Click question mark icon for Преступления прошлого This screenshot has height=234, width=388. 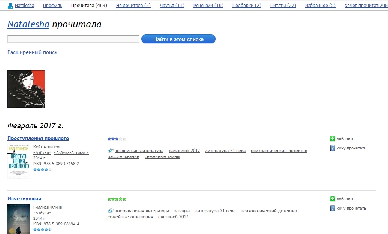(x=332, y=148)
